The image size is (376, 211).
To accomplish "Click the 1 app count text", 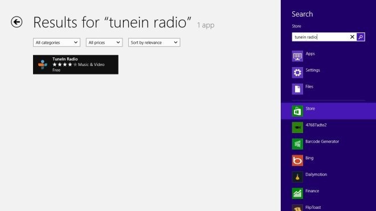I will pyautogui.click(x=206, y=25).
